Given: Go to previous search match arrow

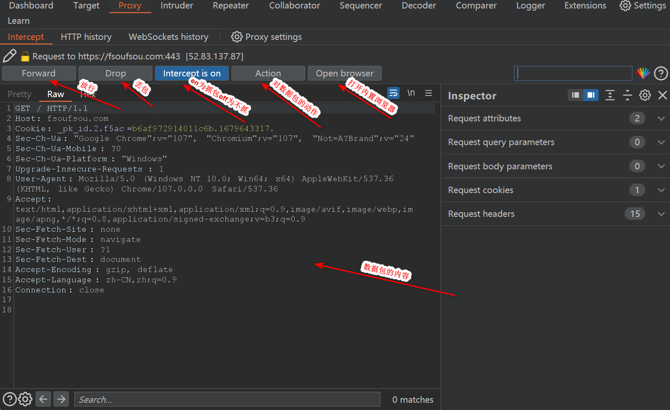Looking at the screenshot, I should (x=43, y=399).
